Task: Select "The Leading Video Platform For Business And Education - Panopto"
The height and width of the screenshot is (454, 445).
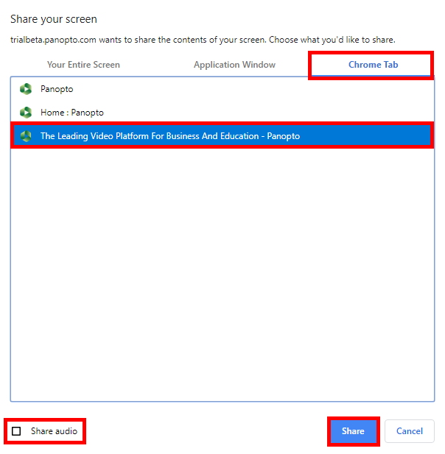Action: click(x=222, y=136)
